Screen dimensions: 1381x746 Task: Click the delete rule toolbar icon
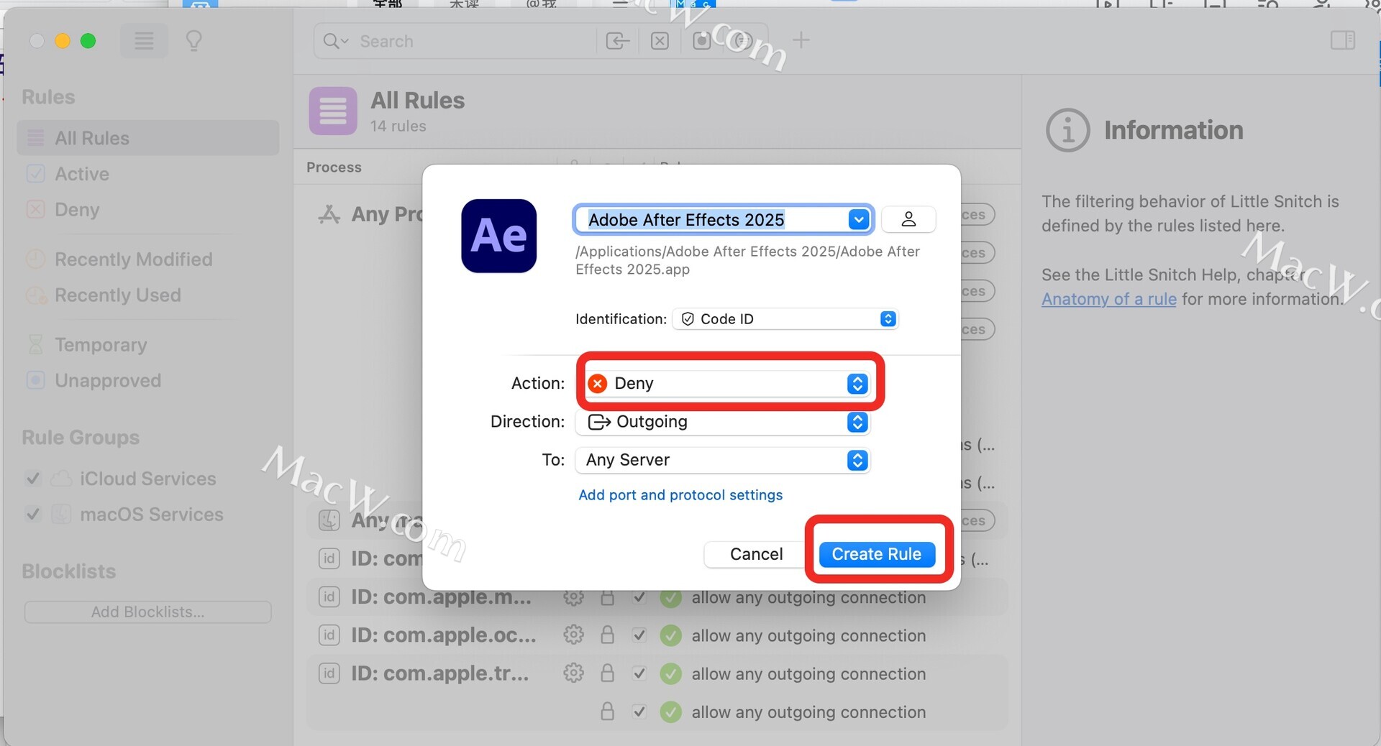(660, 41)
